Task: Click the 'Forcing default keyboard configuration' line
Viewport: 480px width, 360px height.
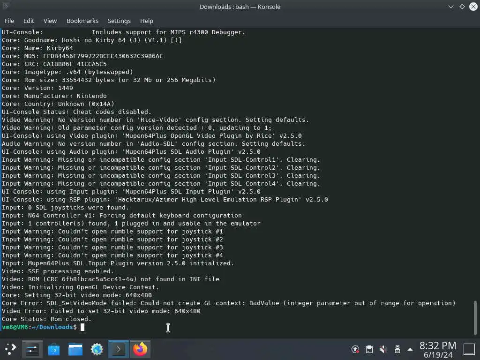Action: pyautogui.click(x=122, y=216)
